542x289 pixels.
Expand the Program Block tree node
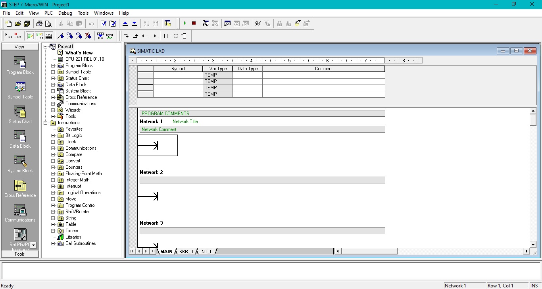point(53,66)
